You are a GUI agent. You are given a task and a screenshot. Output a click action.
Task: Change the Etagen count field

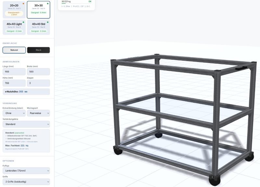tap(38, 83)
